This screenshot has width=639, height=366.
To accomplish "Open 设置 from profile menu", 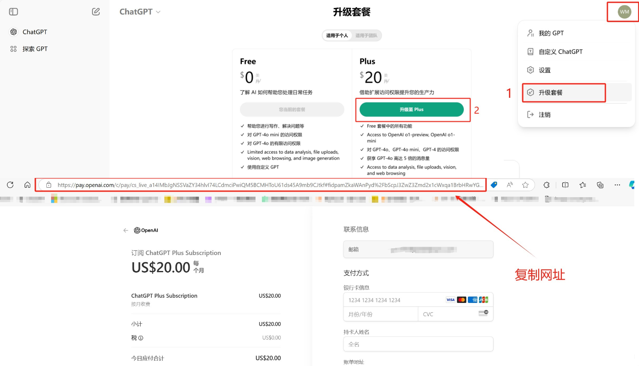I will pos(576,70).
